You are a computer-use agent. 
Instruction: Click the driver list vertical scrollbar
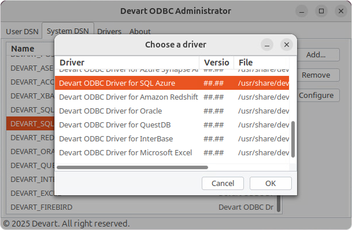click(x=292, y=139)
